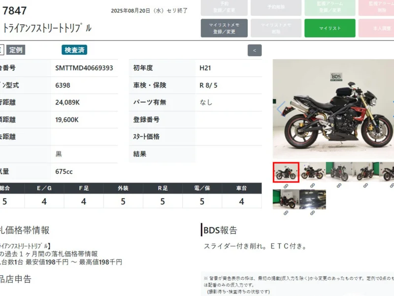This screenshot has width=394, height=296.
Task: Open link icon under first selected thumbnail
Action: click(286, 186)
